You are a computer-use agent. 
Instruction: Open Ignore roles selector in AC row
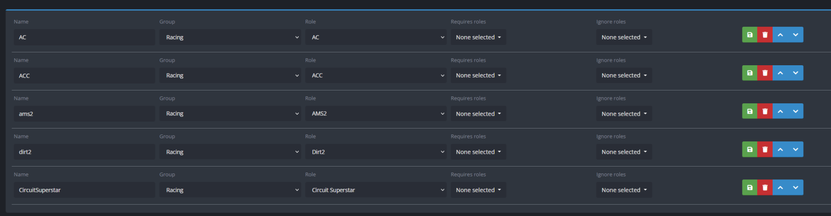624,37
